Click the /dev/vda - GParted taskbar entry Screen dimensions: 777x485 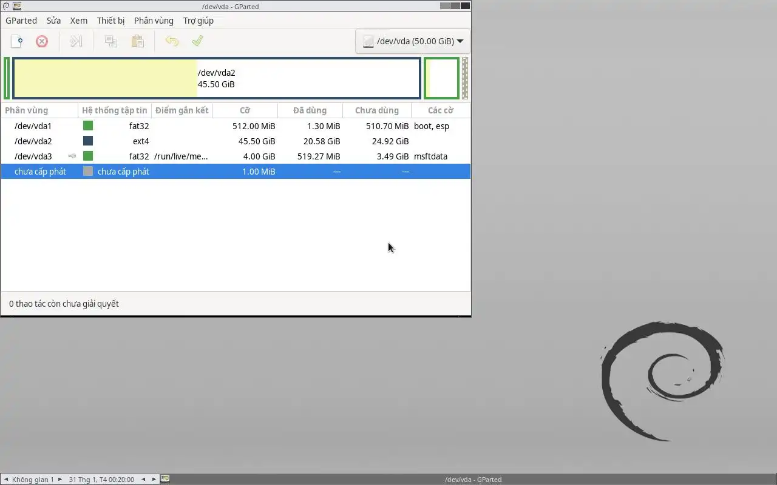(473, 480)
